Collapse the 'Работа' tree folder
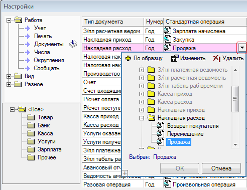 coord(9,21)
